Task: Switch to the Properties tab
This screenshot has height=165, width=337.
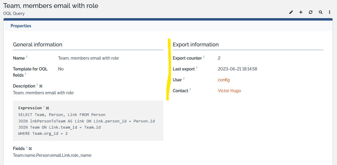Action: [x=21, y=26]
